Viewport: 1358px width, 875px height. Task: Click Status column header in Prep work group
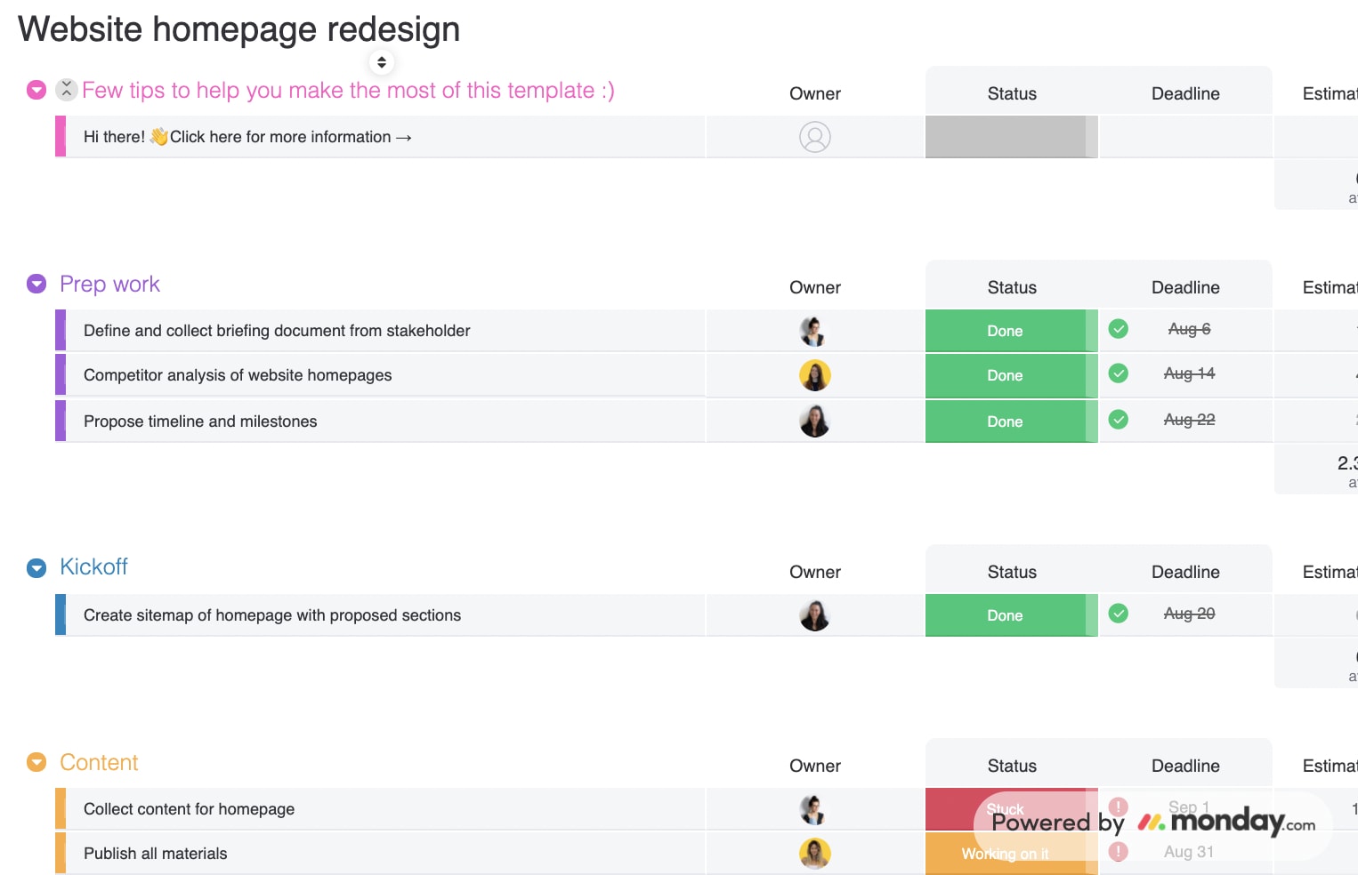[1012, 287]
